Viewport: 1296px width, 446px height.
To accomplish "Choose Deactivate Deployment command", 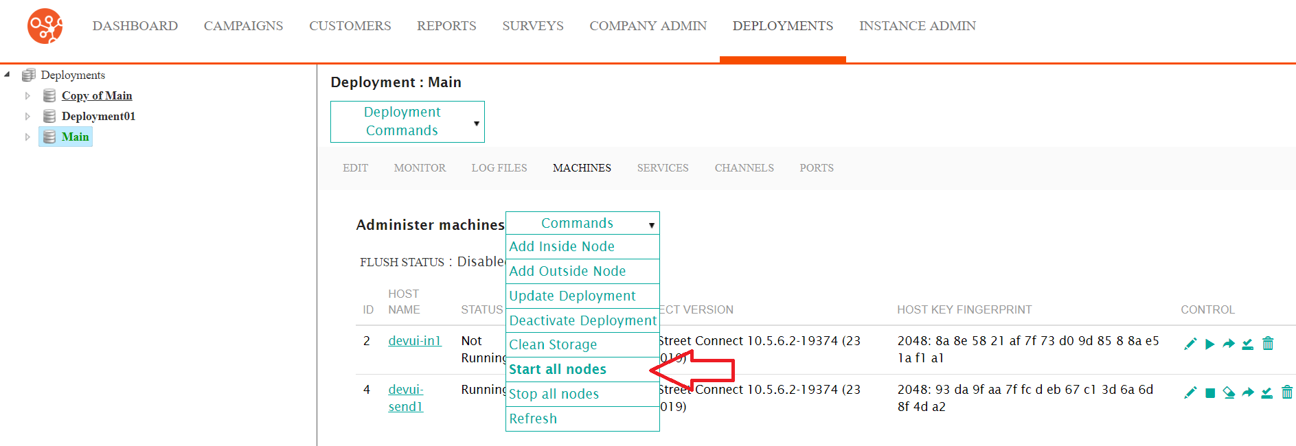I will click(x=582, y=320).
